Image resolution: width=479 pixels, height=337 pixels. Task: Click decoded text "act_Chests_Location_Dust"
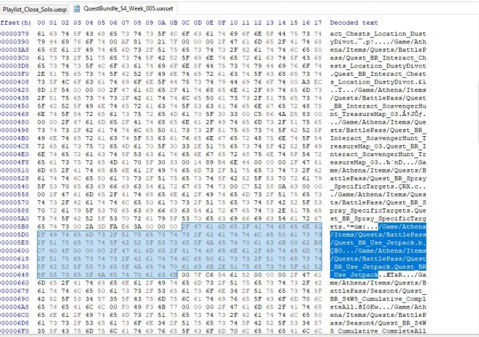pyautogui.click(x=378, y=34)
